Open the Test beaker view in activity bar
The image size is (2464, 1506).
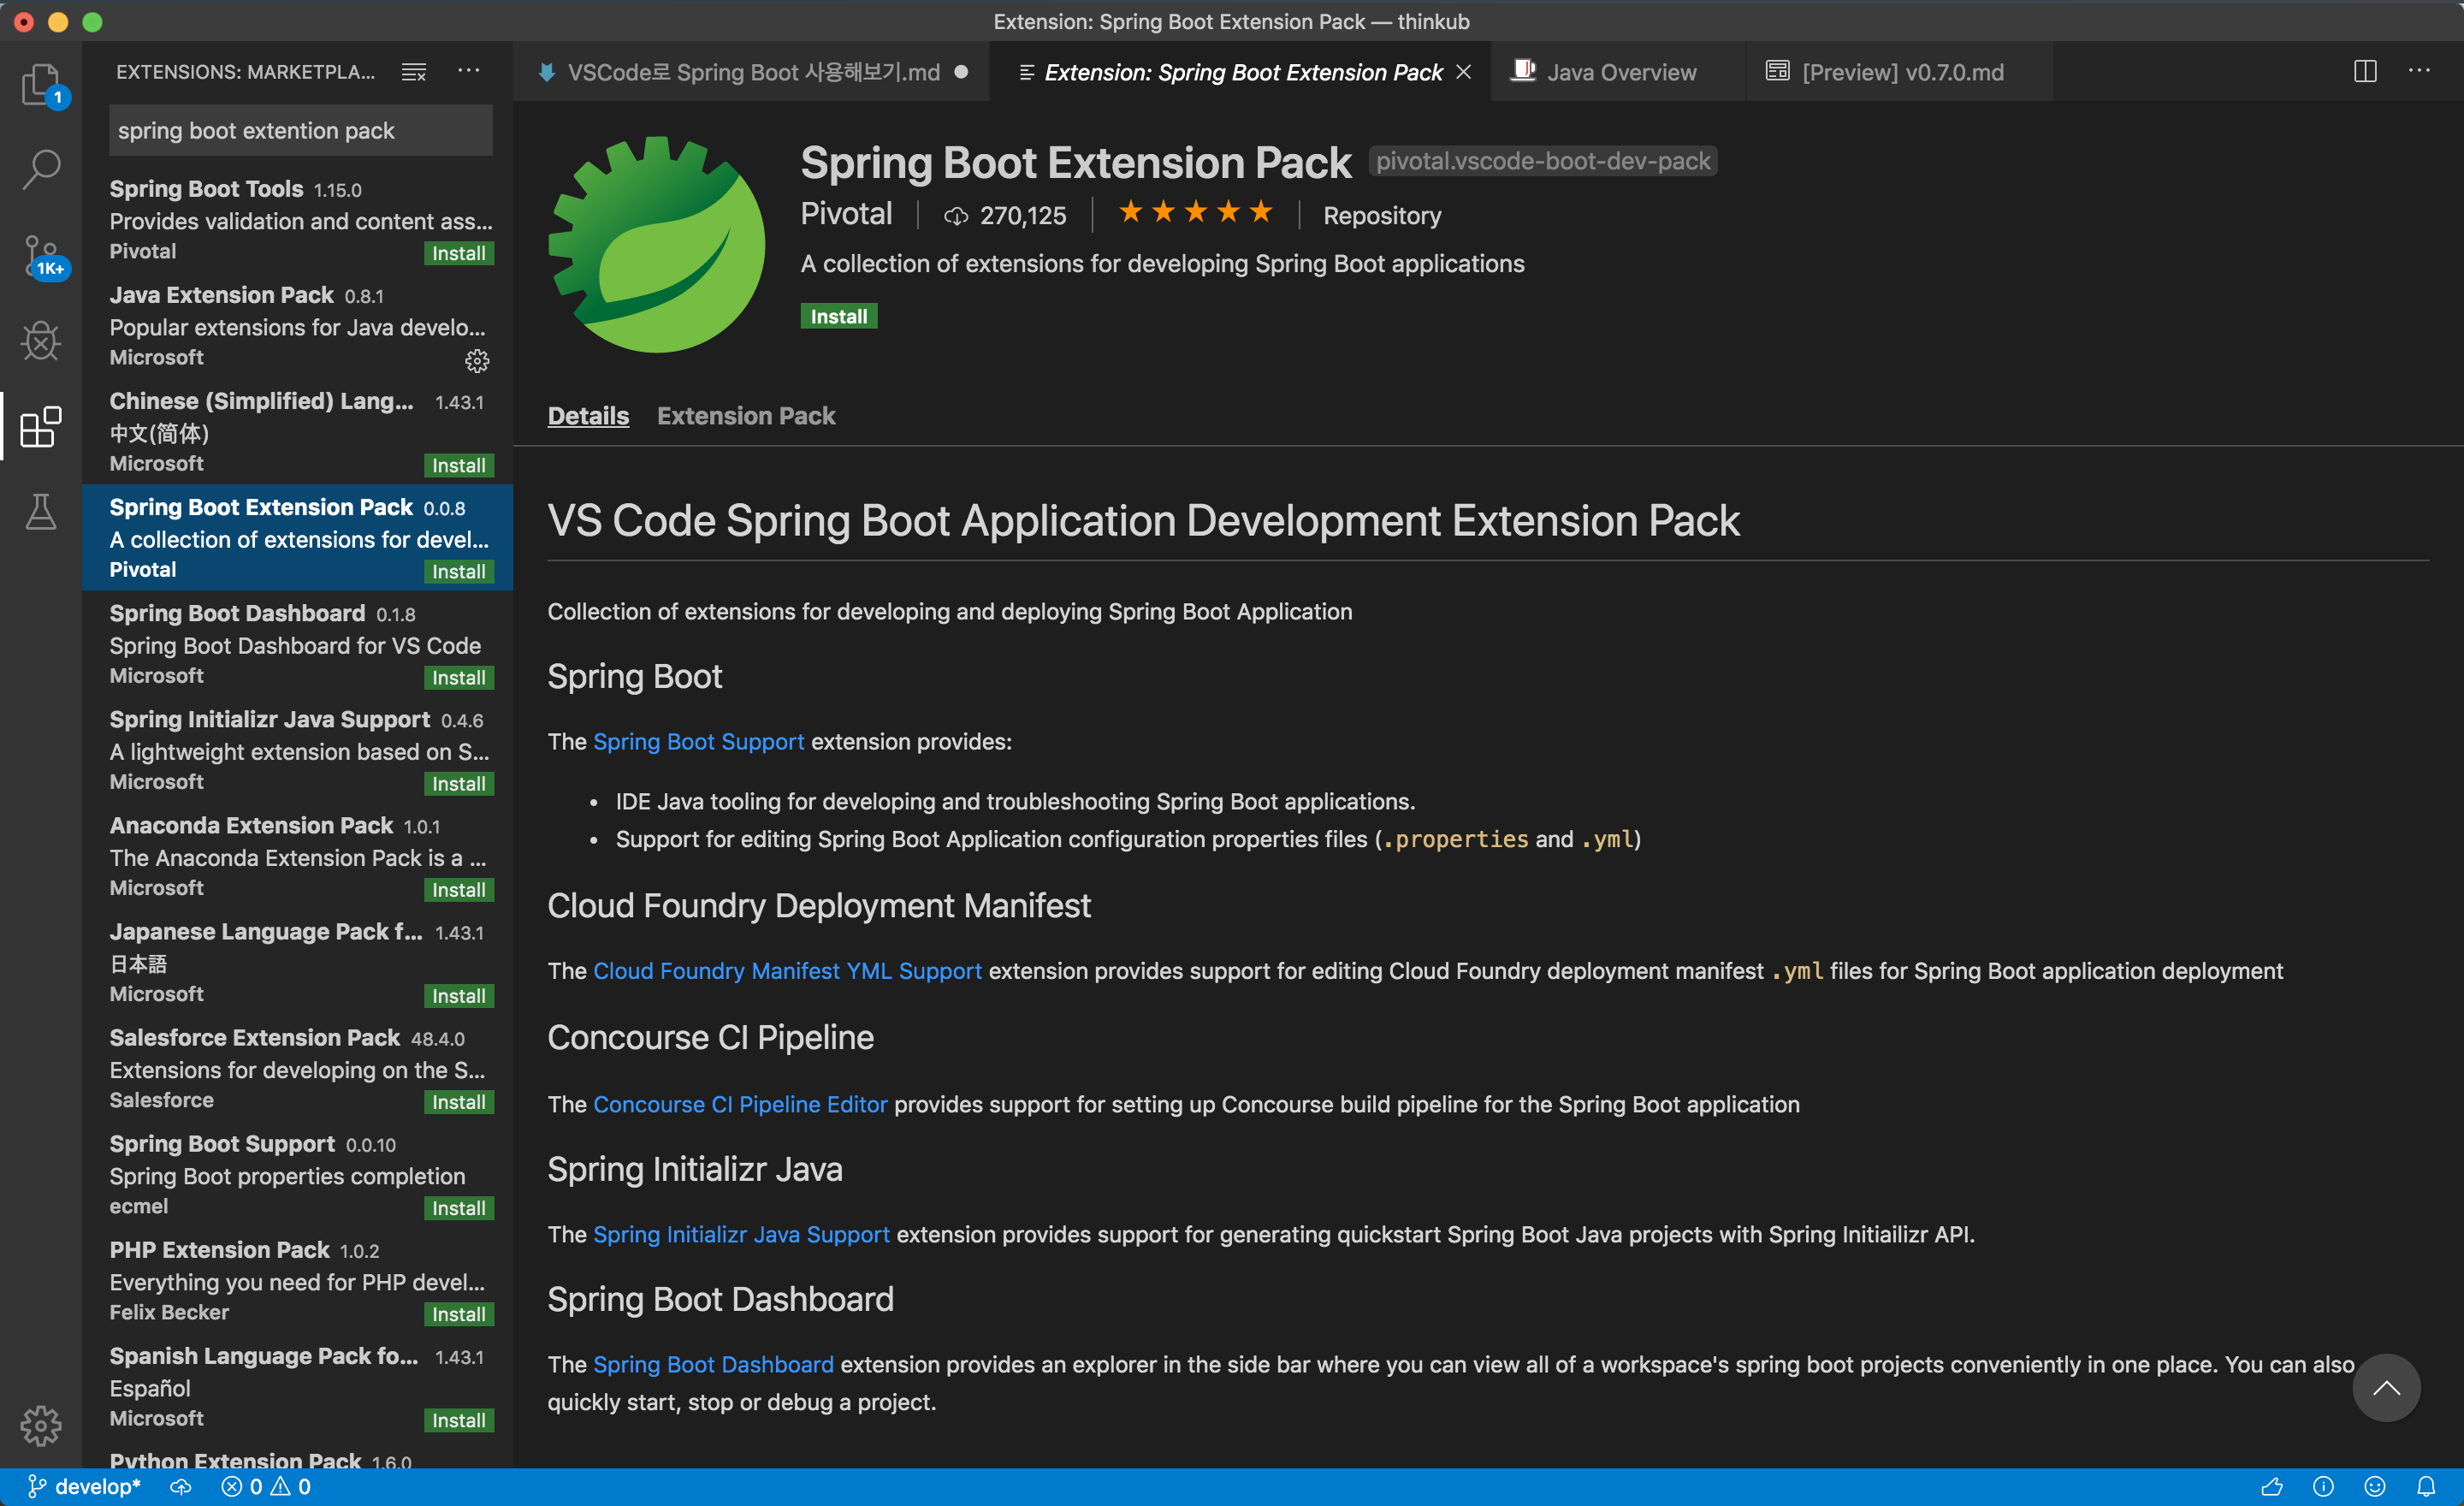click(41, 512)
